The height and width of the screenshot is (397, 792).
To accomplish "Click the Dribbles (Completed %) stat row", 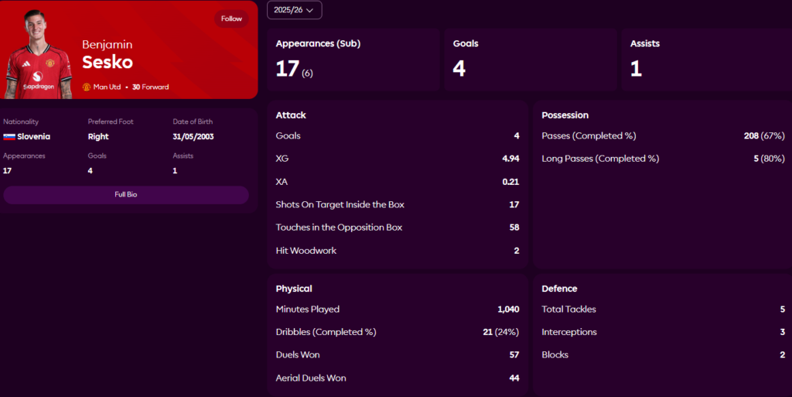I will tap(397, 332).
